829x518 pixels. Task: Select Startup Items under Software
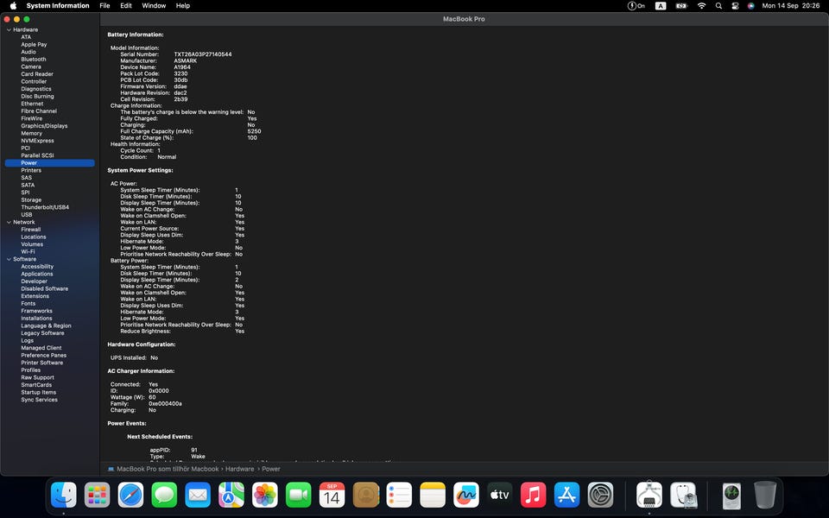point(38,393)
